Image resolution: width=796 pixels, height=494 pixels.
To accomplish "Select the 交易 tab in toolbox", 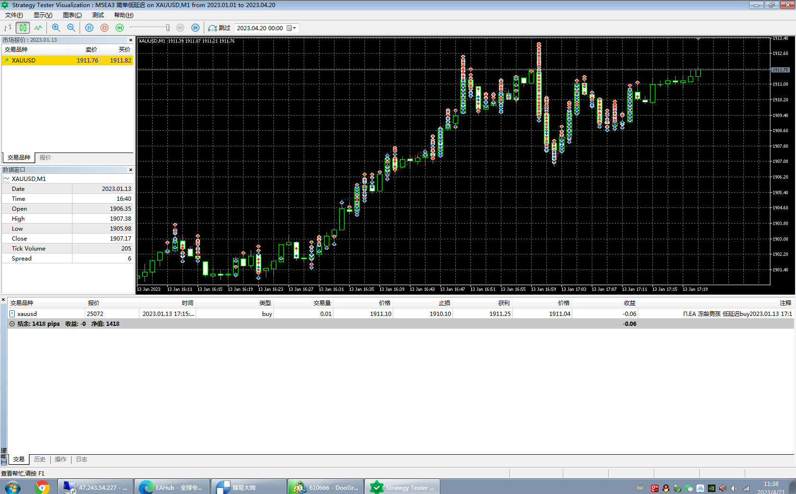I will tap(19, 459).
